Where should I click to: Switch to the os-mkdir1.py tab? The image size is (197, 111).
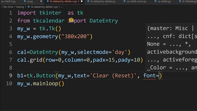point(8,2)
